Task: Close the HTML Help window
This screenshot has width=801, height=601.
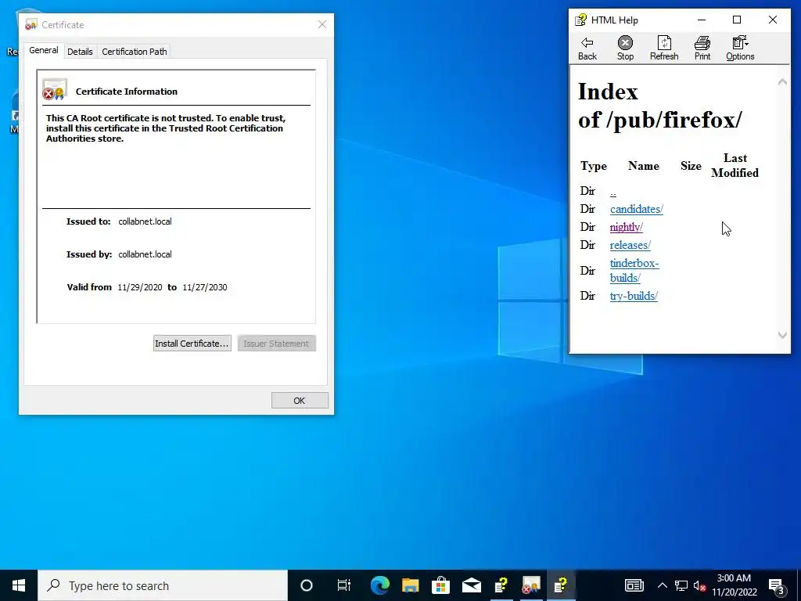Action: [772, 20]
